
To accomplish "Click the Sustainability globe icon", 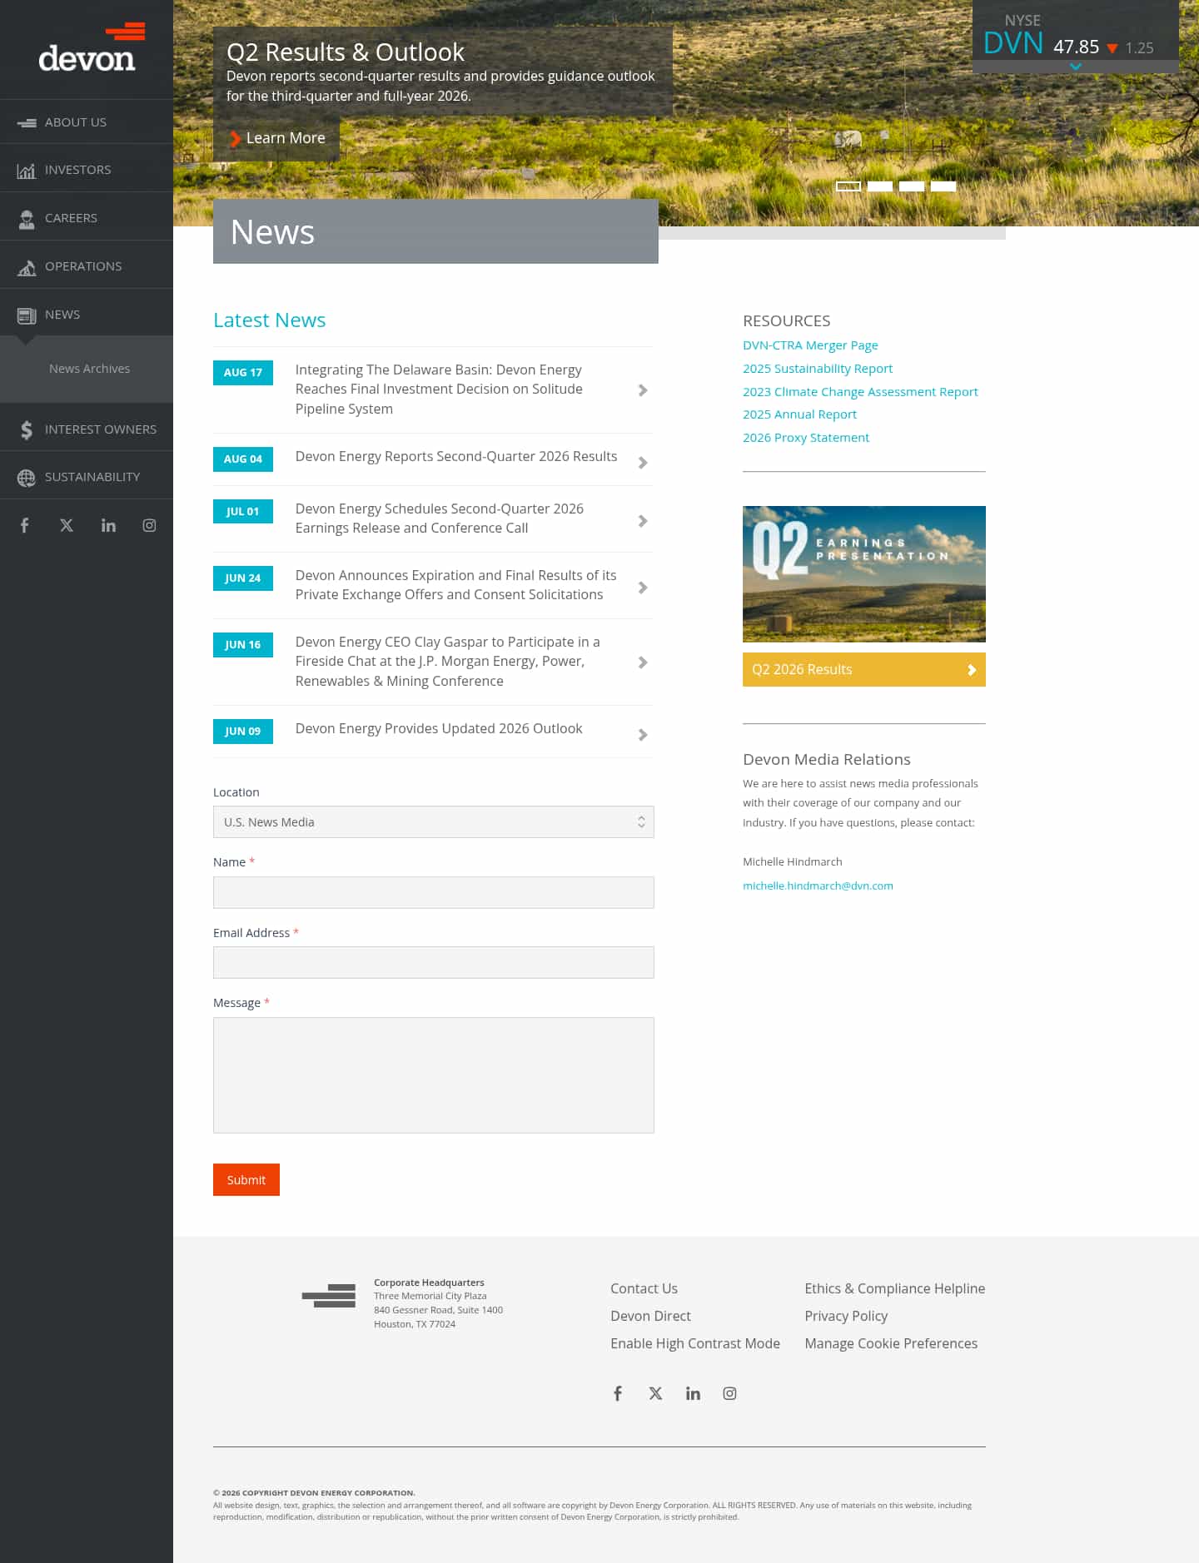I will (27, 478).
